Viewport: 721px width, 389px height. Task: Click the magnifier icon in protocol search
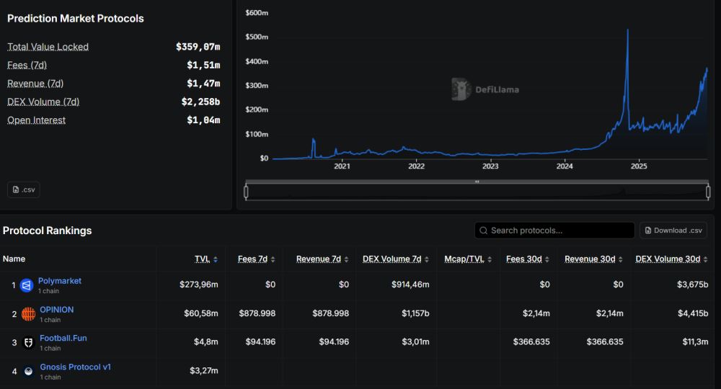pyautogui.click(x=483, y=231)
